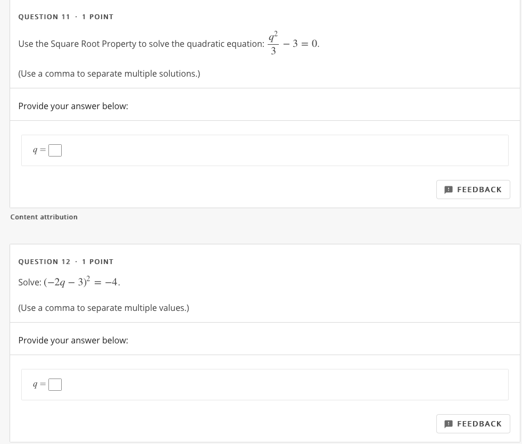Open feedback for Question 11
Viewport: 522px width, 444px height.
(473, 190)
